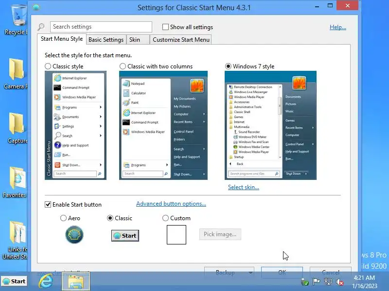
Task: Click the Action Center flag tray icon
Action: pyautogui.click(x=316, y=282)
